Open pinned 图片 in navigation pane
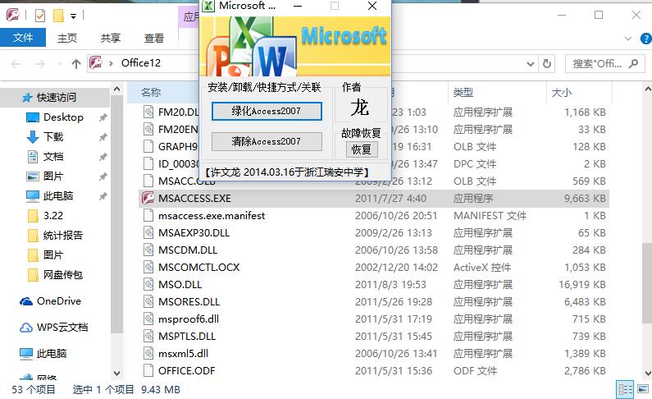This screenshot has height=399, width=652. (53, 176)
